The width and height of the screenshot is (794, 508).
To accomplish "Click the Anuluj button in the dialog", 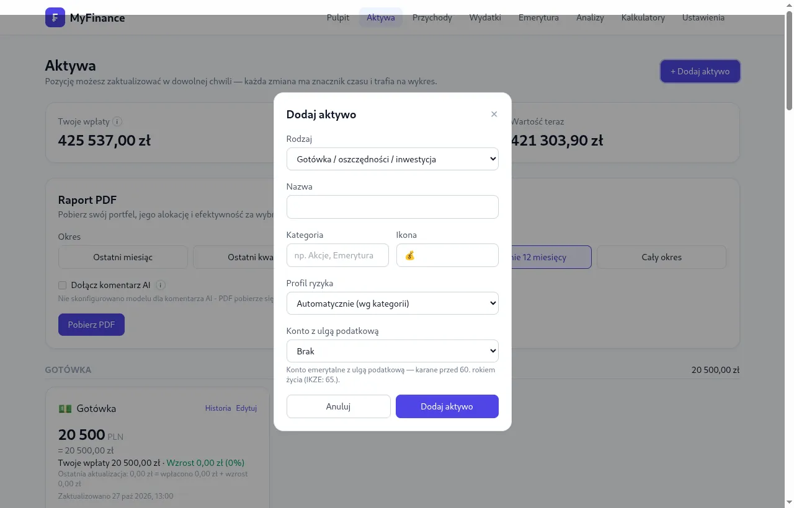I will coord(339,406).
